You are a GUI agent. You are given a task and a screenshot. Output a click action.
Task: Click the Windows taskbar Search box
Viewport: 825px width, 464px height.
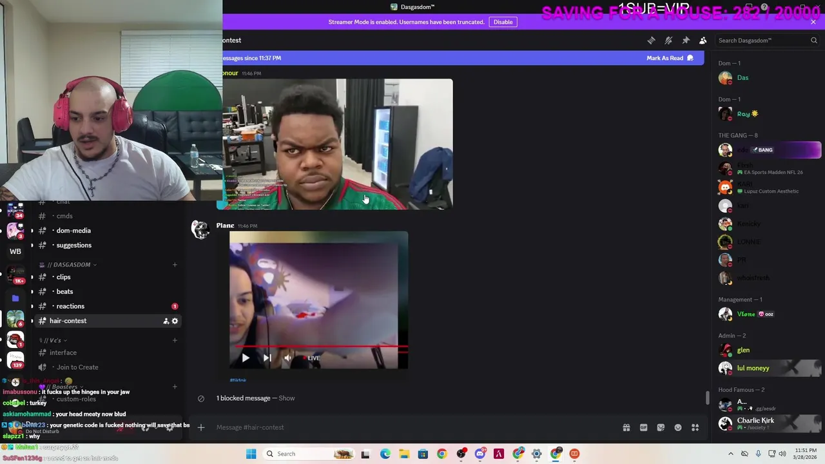[310, 454]
